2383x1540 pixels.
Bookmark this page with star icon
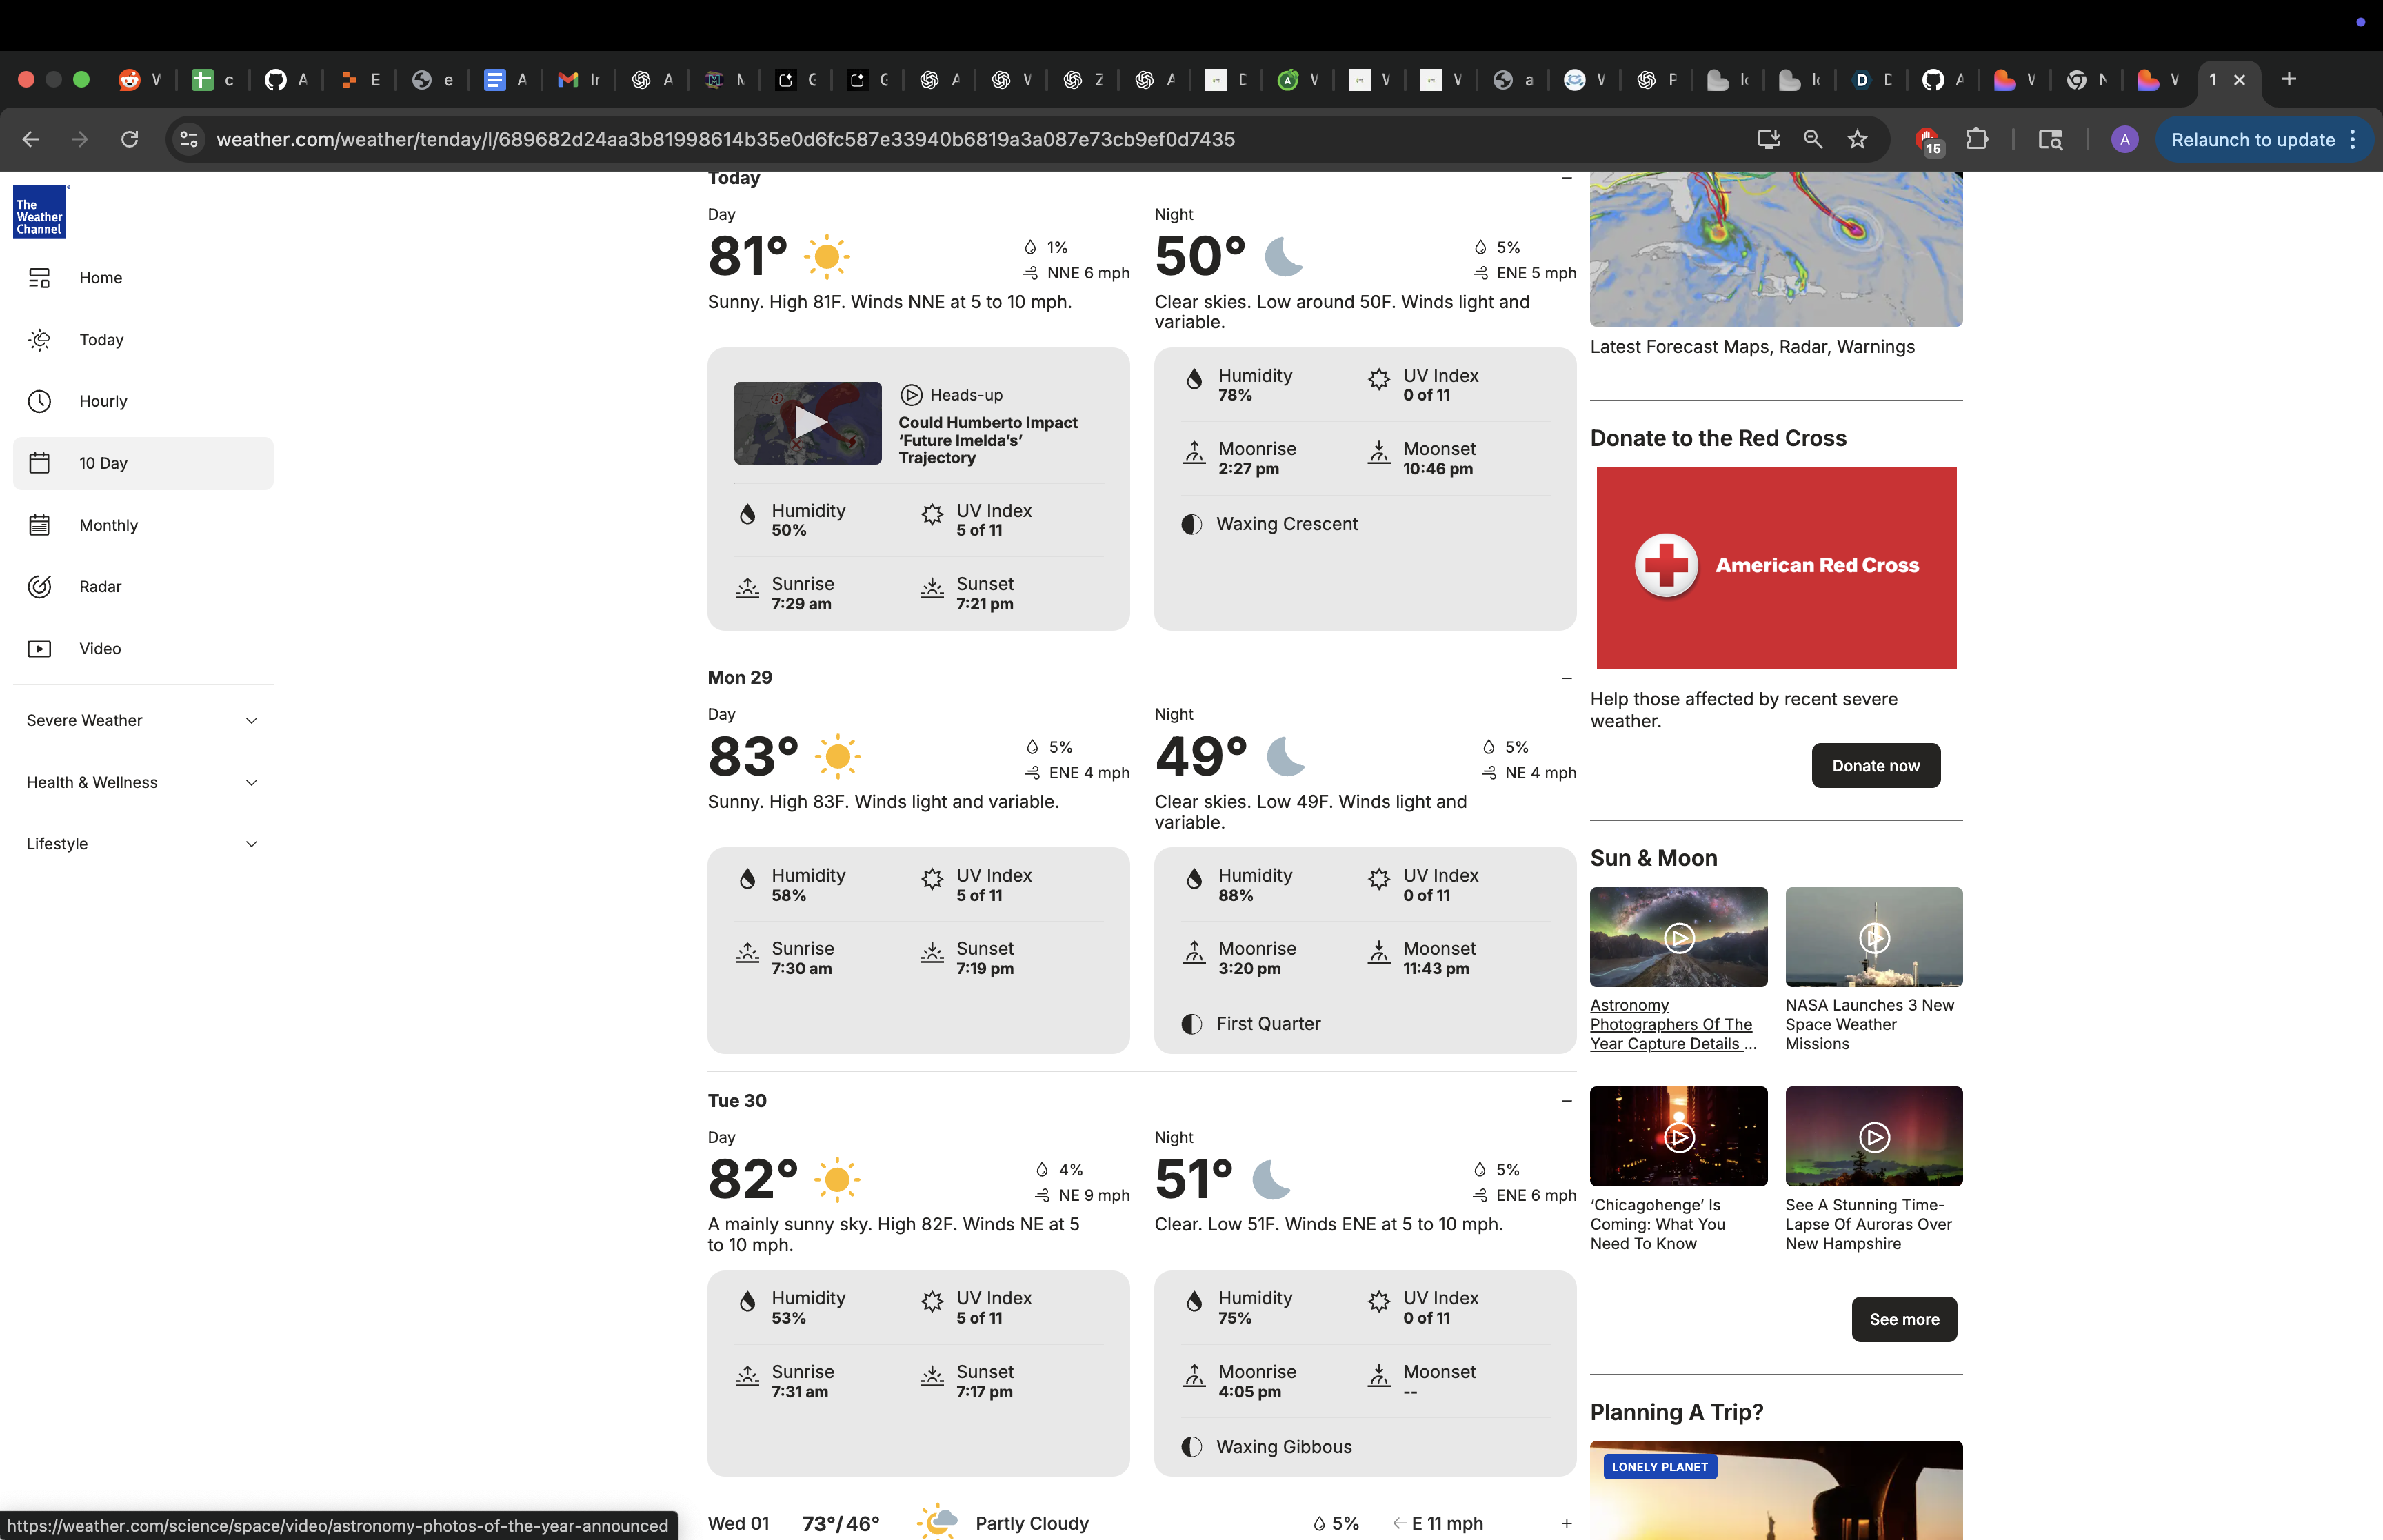coord(1857,140)
